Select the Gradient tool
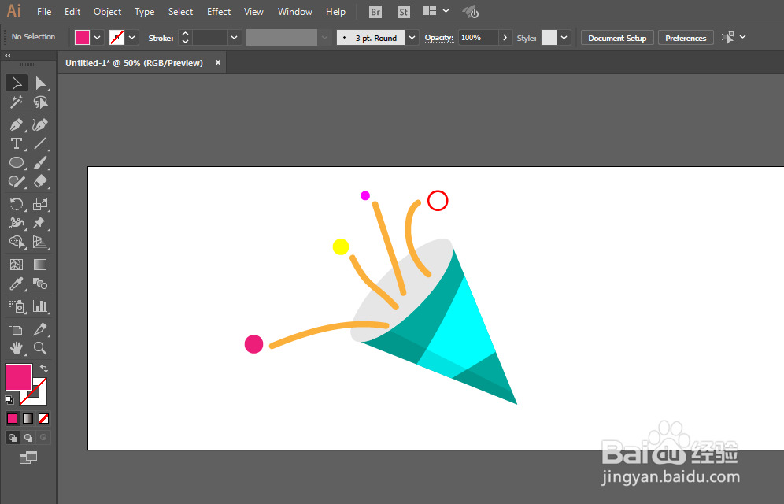This screenshot has width=784, height=504. point(40,265)
